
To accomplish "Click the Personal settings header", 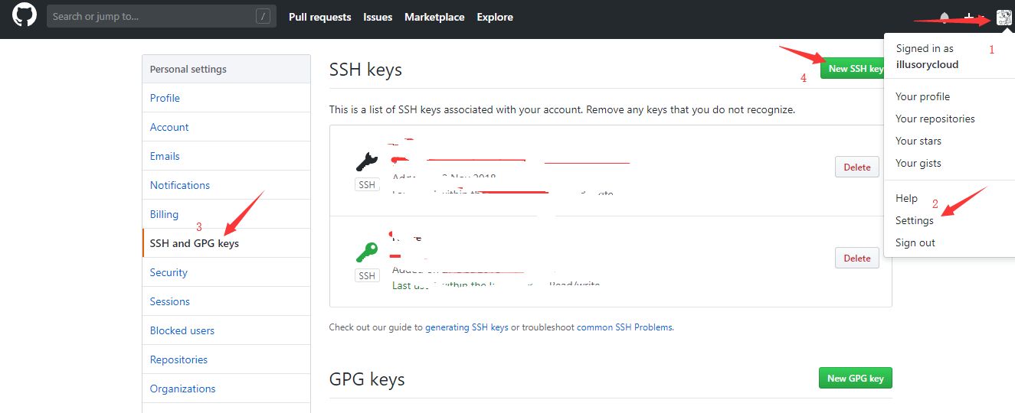I will click(x=226, y=69).
